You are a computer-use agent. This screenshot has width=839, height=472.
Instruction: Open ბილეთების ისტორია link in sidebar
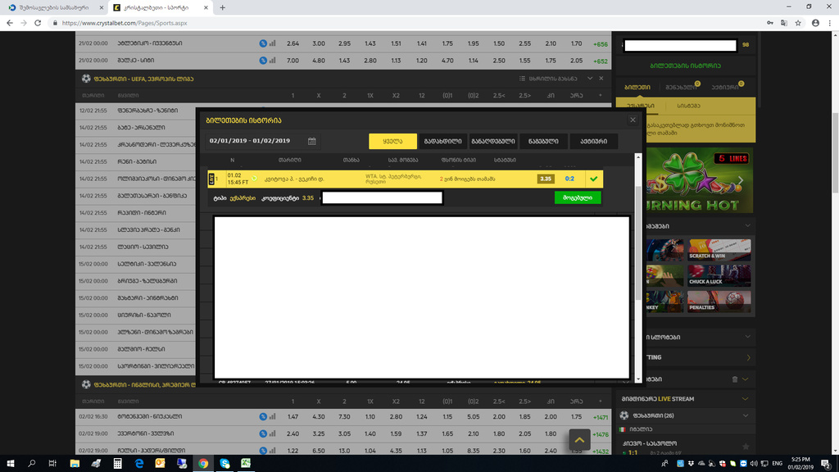click(x=685, y=66)
